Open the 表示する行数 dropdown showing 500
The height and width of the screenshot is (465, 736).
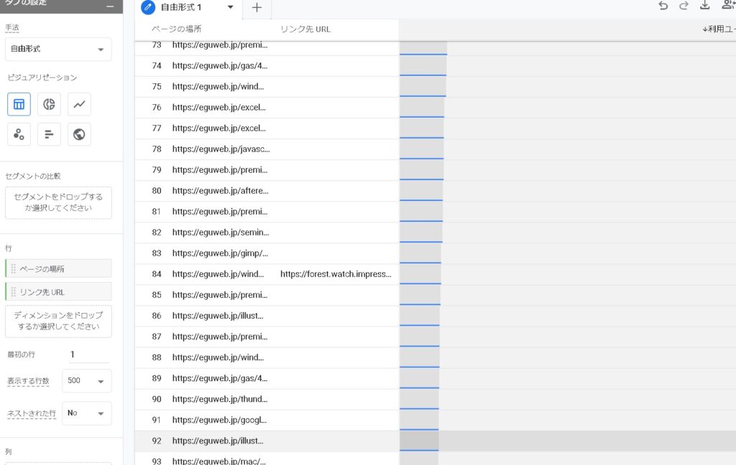click(86, 381)
